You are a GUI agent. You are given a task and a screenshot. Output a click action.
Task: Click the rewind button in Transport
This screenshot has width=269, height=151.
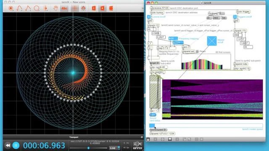click(8, 146)
